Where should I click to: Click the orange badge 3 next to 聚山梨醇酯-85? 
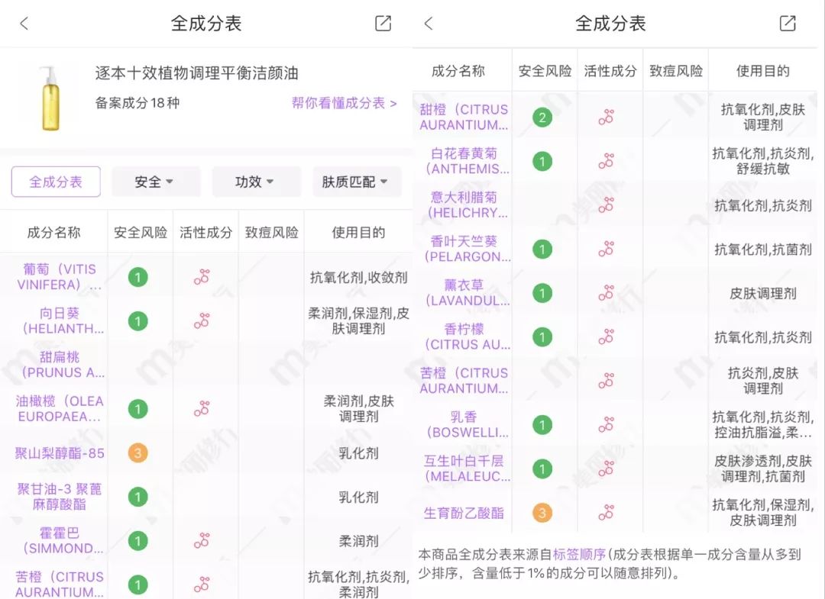coord(138,452)
